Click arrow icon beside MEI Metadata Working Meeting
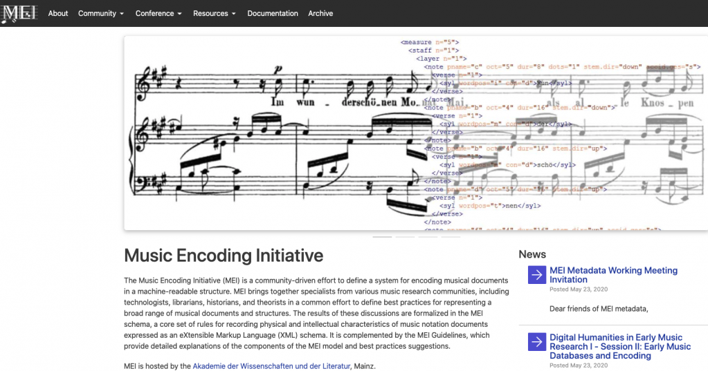The image size is (708, 371). pyautogui.click(x=537, y=275)
